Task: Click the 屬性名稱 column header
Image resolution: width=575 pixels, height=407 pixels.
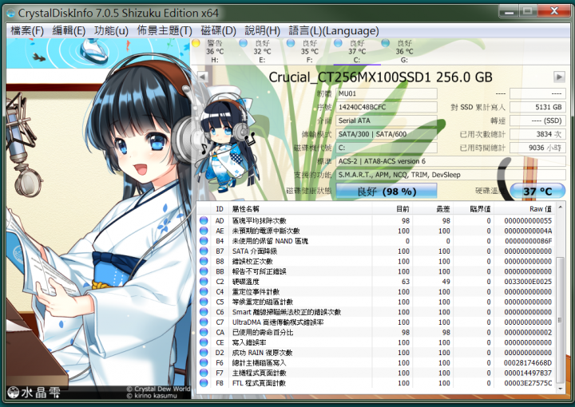Action: pyautogui.click(x=300, y=209)
